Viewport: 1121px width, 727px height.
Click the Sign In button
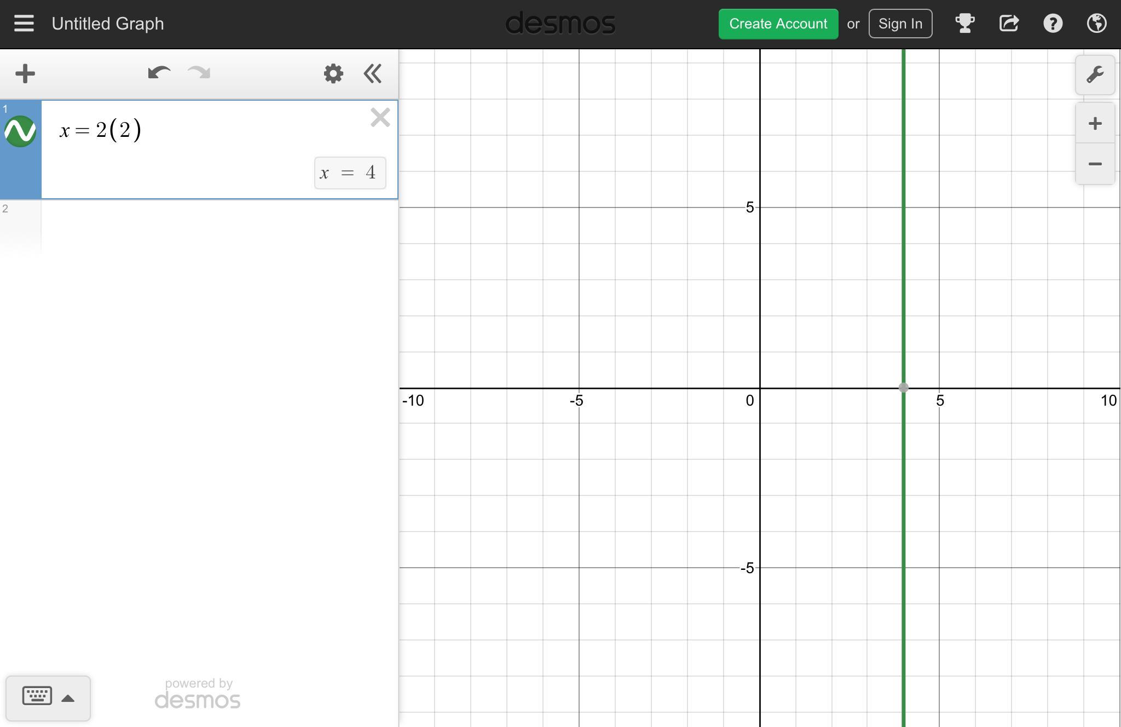(x=900, y=24)
